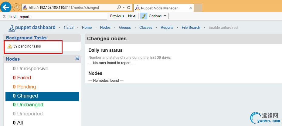Click the 'No nodes found' text

(106, 81)
